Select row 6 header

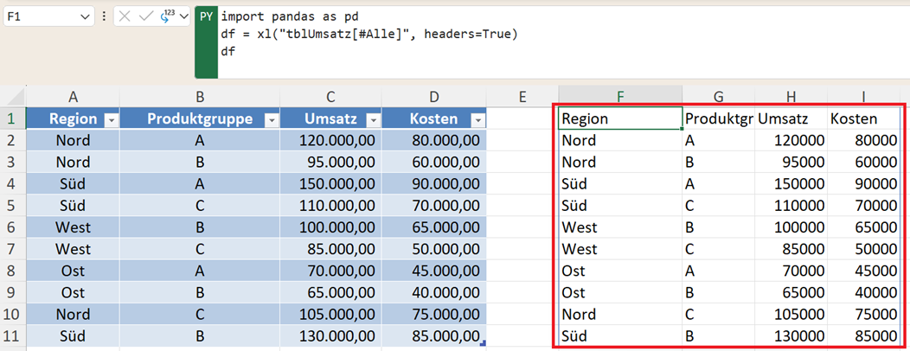point(13,227)
